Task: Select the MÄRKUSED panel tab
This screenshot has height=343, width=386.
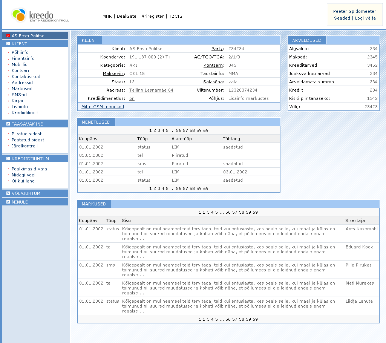Action: [x=94, y=204]
